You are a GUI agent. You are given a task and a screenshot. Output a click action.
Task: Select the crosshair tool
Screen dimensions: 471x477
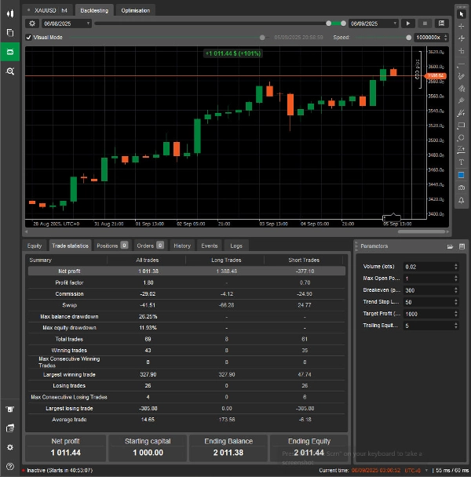click(x=462, y=27)
